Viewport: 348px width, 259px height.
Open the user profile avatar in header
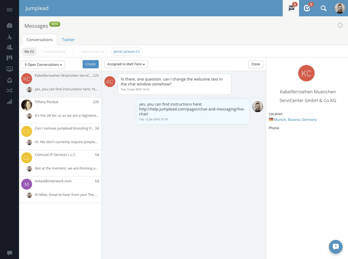pos(340,8)
